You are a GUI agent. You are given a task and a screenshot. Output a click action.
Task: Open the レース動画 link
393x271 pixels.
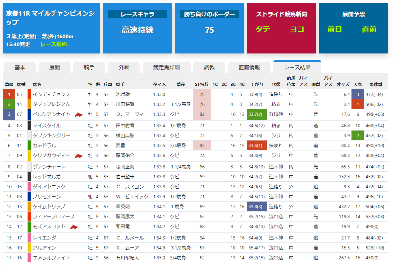tap(53, 44)
